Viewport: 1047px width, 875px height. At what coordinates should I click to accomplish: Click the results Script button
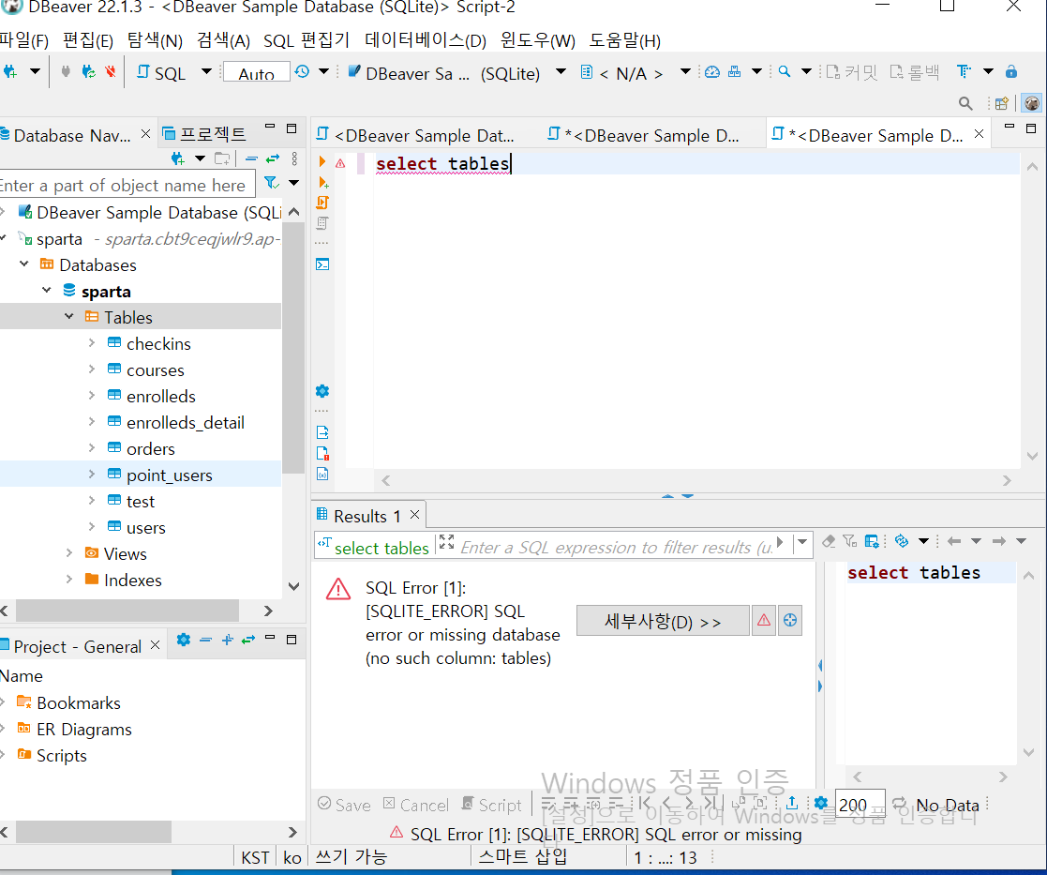tap(491, 805)
